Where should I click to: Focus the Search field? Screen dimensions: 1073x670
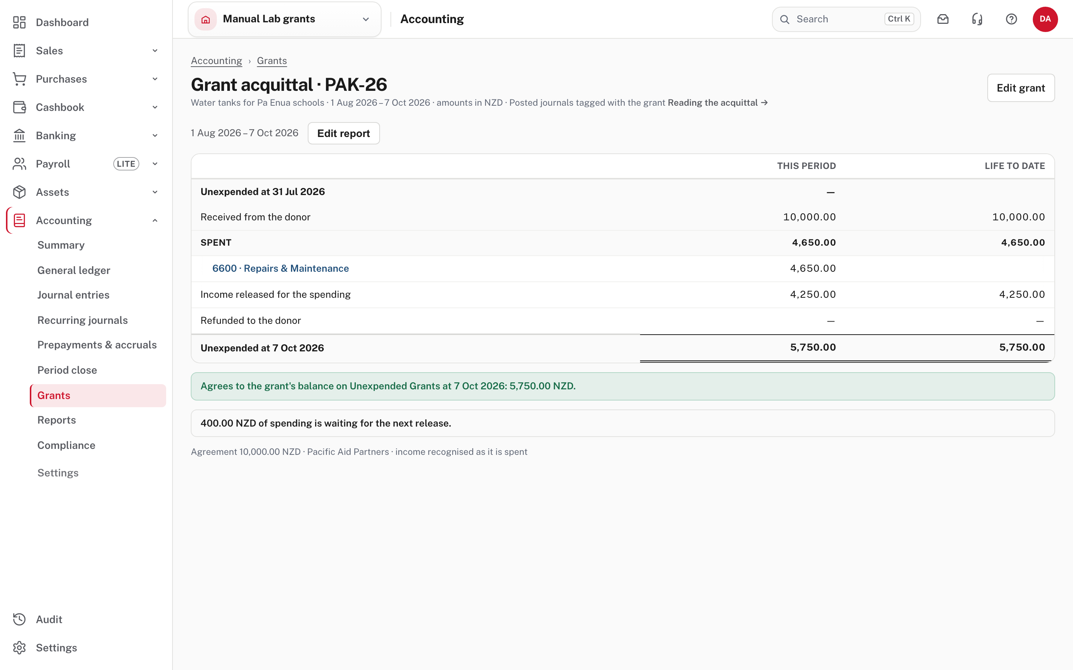846,19
